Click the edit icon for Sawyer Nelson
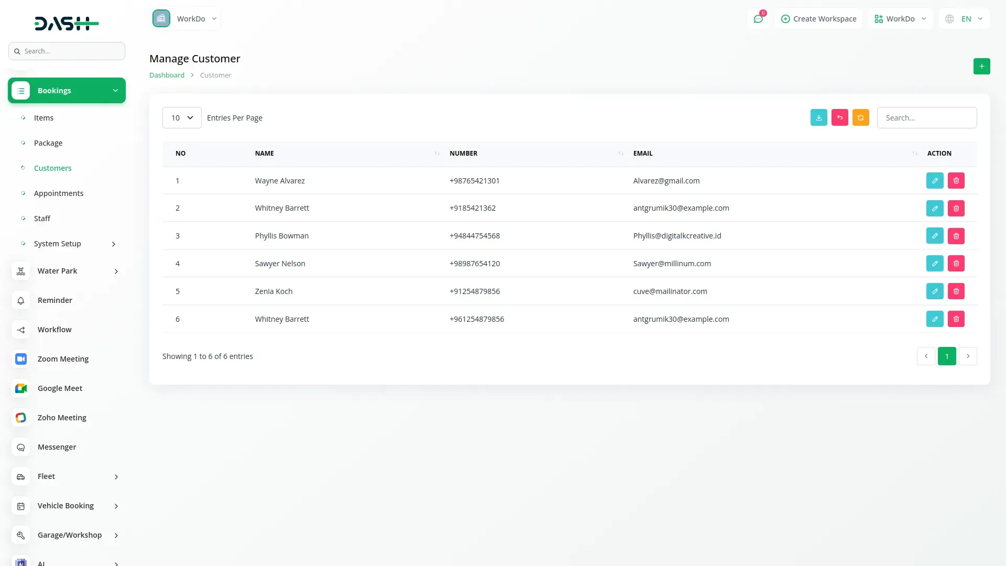The height and width of the screenshot is (566, 1006). tap(934, 264)
